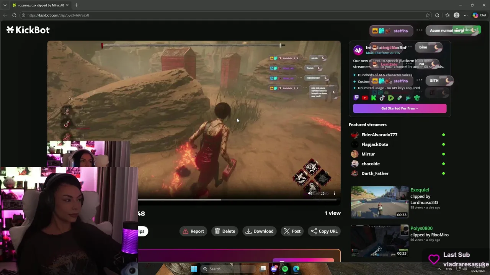Report this clip
The height and width of the screenshot is (275, 490).
pos(193,231)
